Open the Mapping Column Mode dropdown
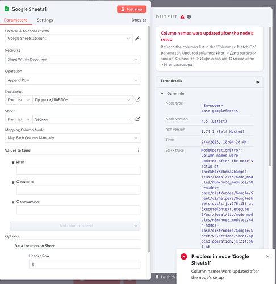The width and height of the screenshot is (276, 284). coord(73,138)
